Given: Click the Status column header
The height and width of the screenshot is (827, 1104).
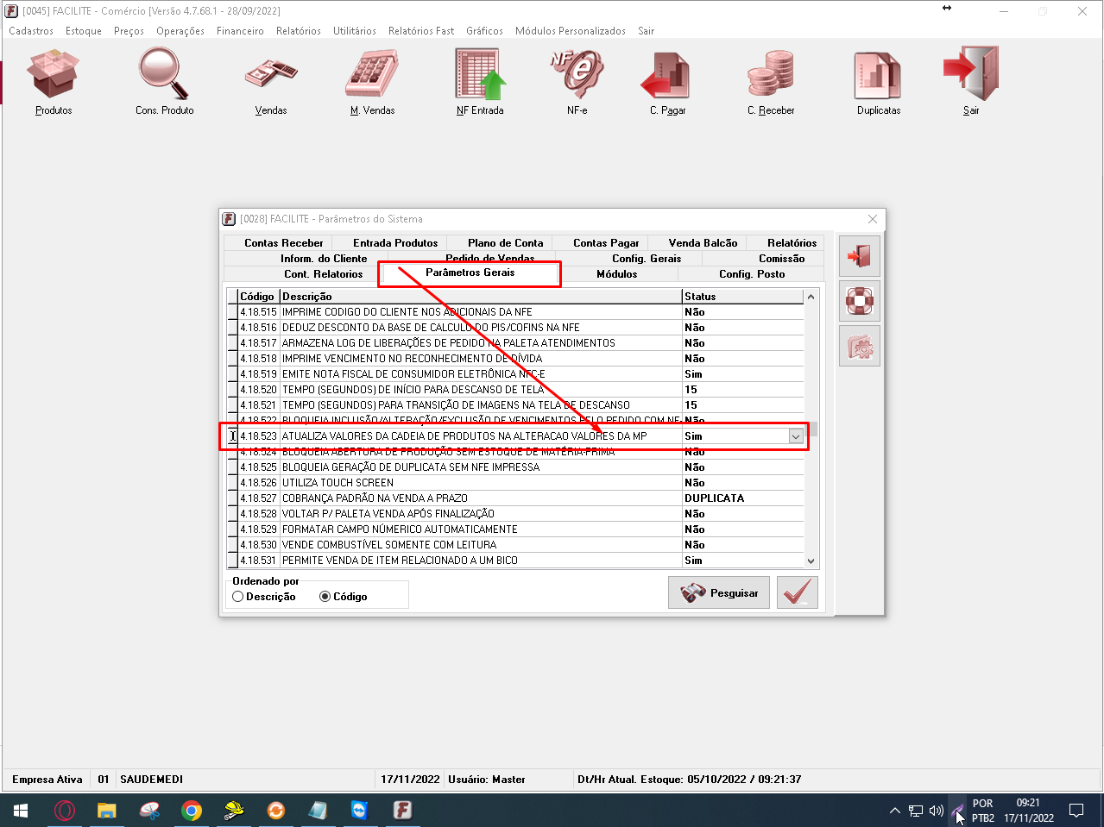Looking at the screenshot, I should 743,297.
